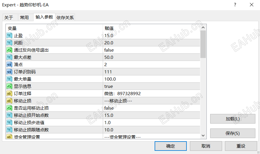Close the Expert dialog window
This screenshot has width=260, height=154.
coord(252,5)
